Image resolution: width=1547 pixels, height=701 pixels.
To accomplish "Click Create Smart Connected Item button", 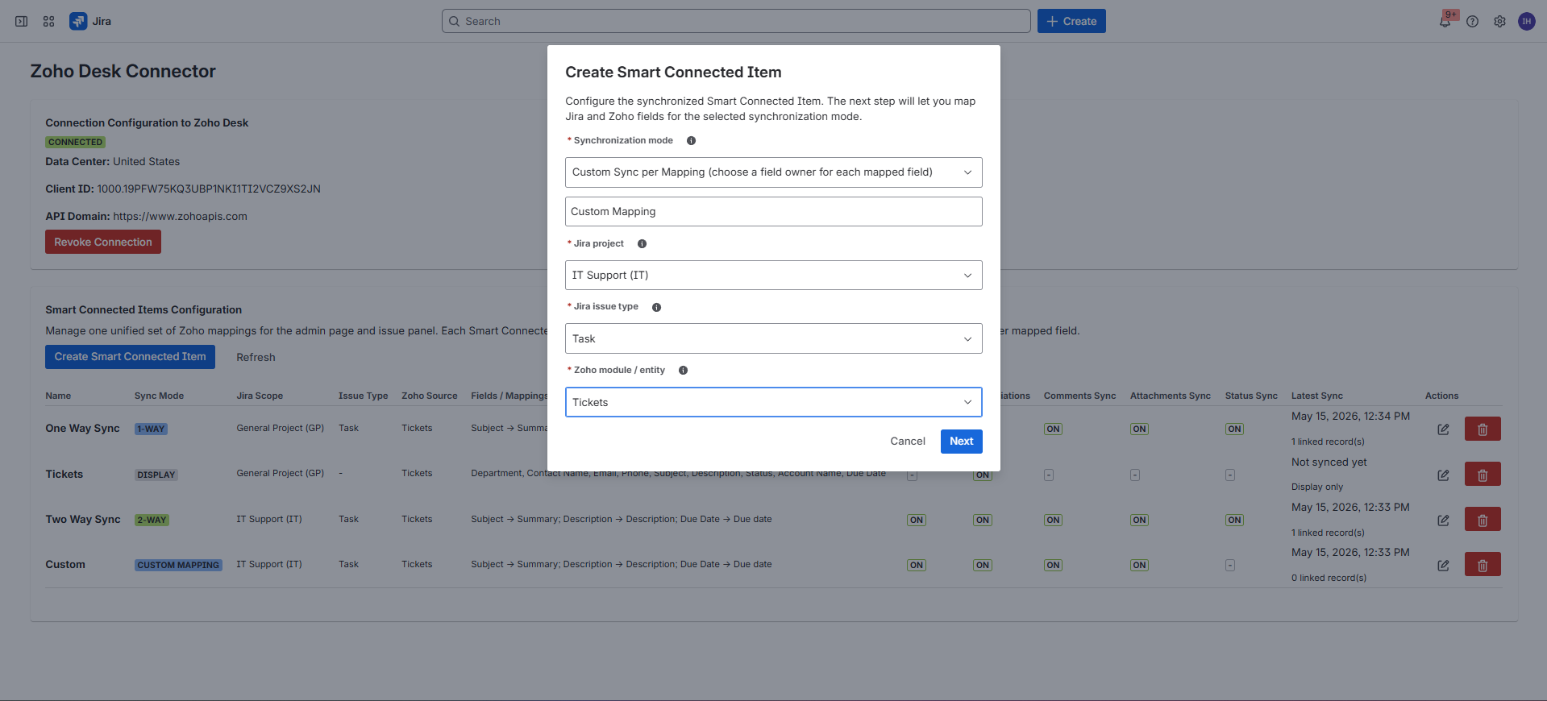I will 130,357.
